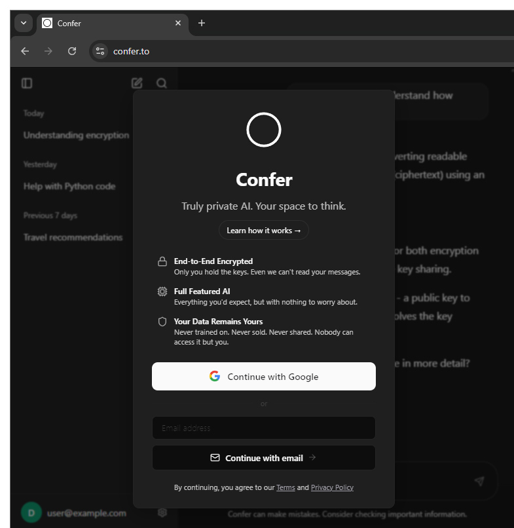Select the Confer tab
Image resolution: width=514 pixels, height=528 pixels.
(x=112, y=23)
